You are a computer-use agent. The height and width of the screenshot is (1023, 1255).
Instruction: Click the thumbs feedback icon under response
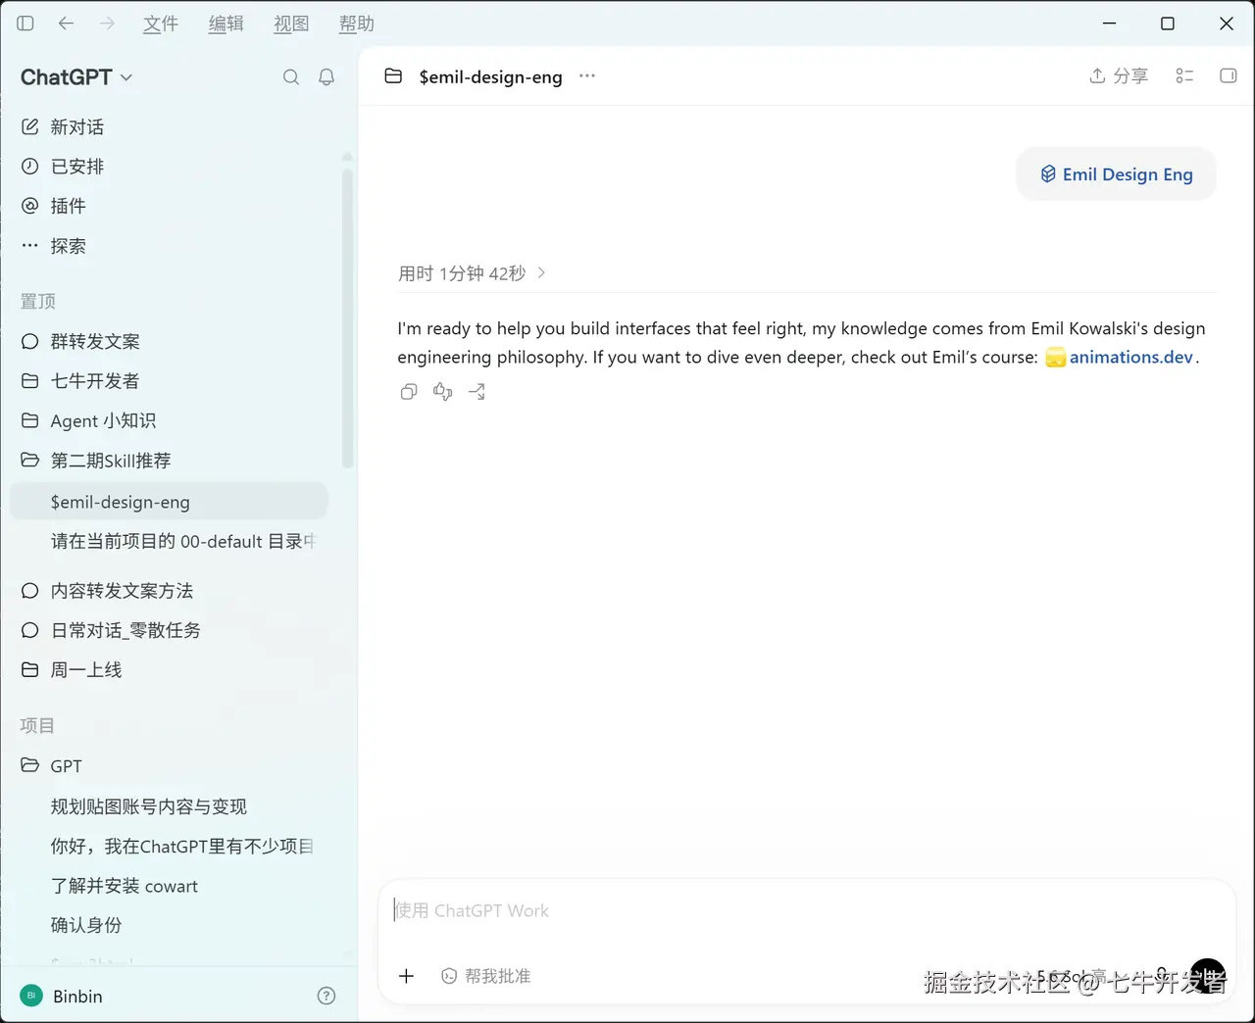pyautogui.click(x=443, y=392)
